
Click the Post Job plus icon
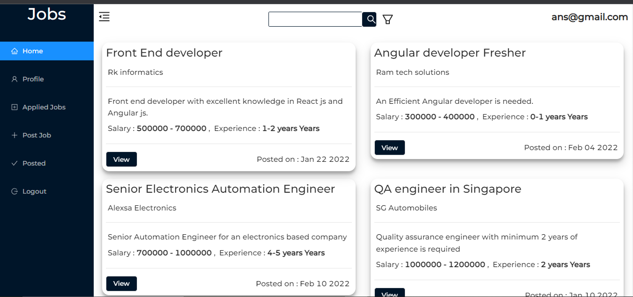15,135
